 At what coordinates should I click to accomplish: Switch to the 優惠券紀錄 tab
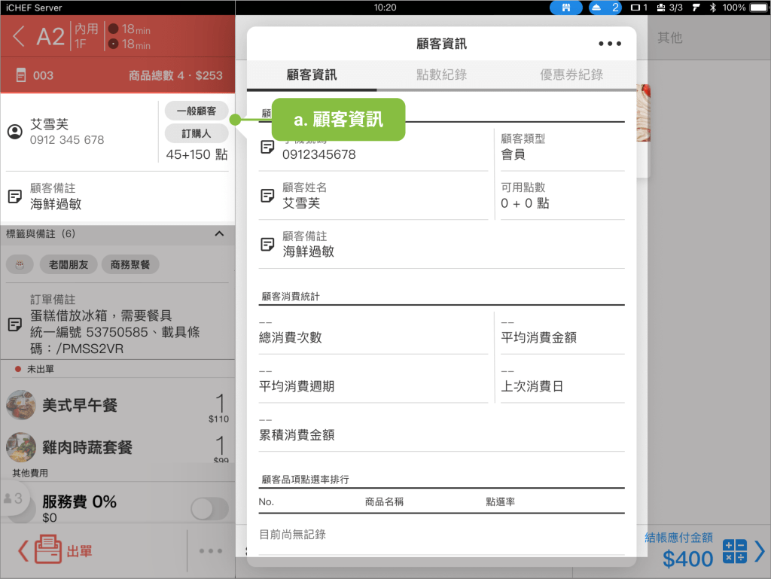(571, 75)
